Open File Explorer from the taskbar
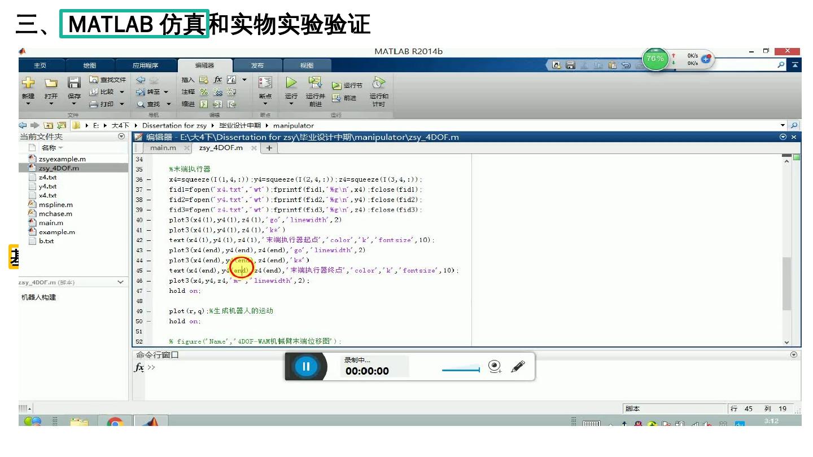This screenshot has width=813, height=457. pos(80,422)
